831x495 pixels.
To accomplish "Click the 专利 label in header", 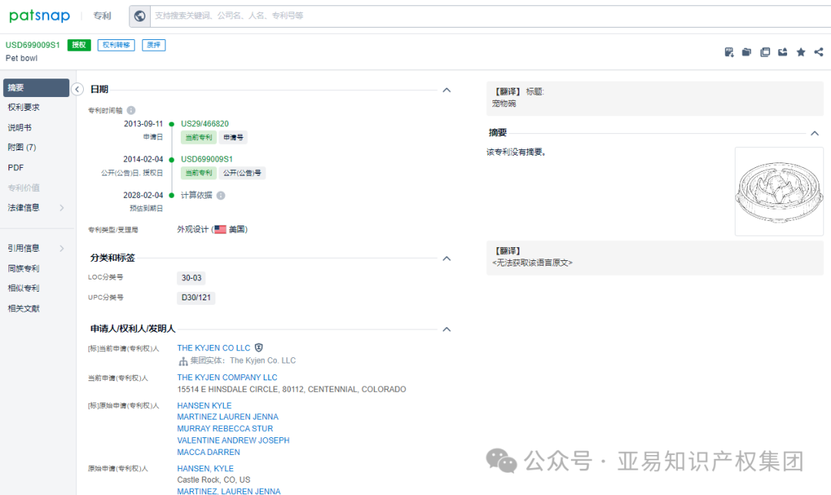I will pyautogui.click(x=102, y=16).
